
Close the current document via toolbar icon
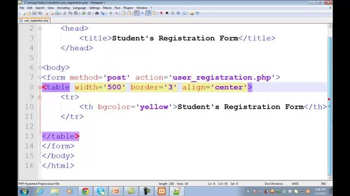[x=46, y=13]
